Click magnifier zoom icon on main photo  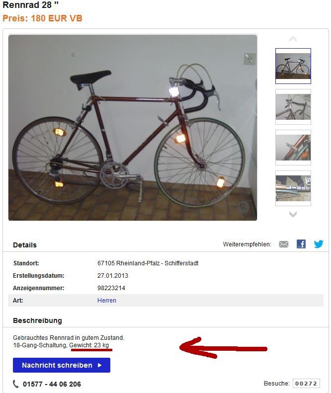click(x=243, y=207)
